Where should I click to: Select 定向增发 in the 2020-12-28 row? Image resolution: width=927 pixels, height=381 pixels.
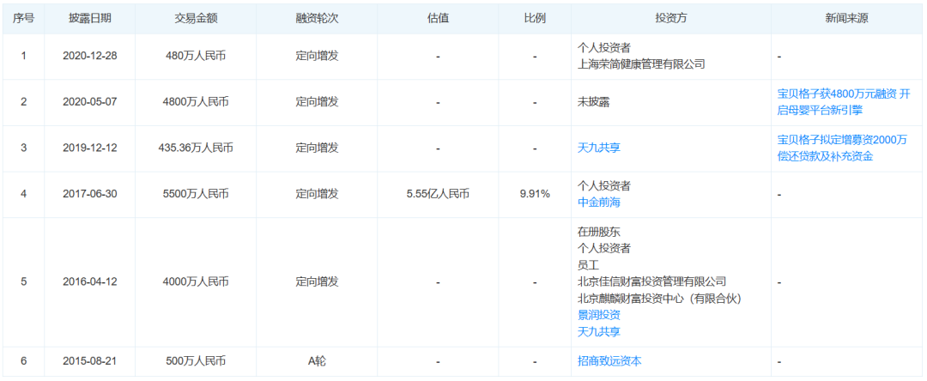point(318,56)
